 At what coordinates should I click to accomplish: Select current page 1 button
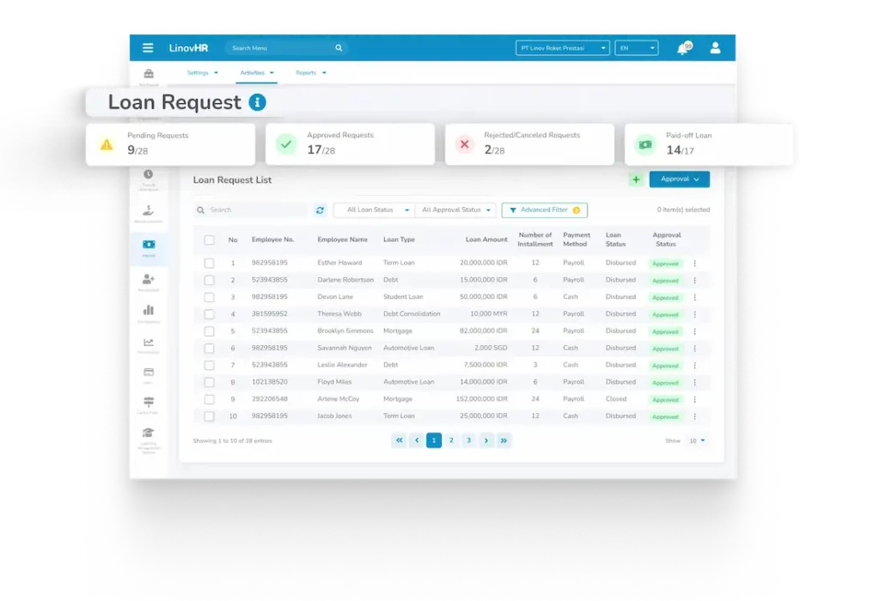coord(434,440)
